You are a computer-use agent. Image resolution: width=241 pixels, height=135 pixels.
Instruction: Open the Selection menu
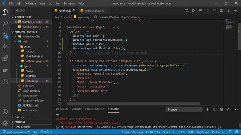[x=30, y=3]
